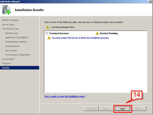Select the Results step in the sidebar
Image resolution: width=153 pixels, height=115 pixels.
19,68
